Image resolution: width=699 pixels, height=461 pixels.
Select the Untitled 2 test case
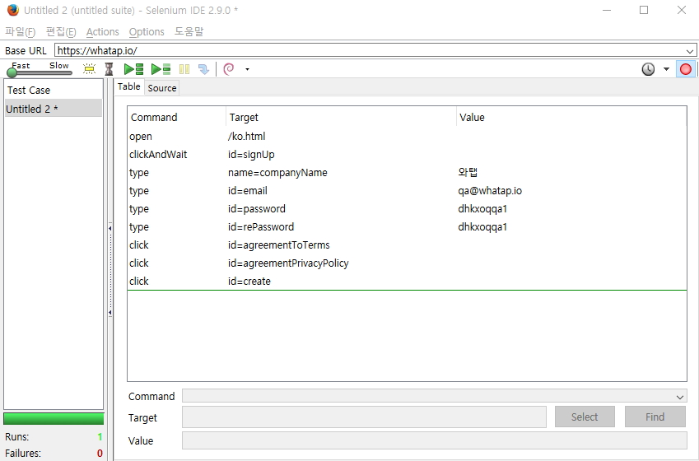coord(54,109)
